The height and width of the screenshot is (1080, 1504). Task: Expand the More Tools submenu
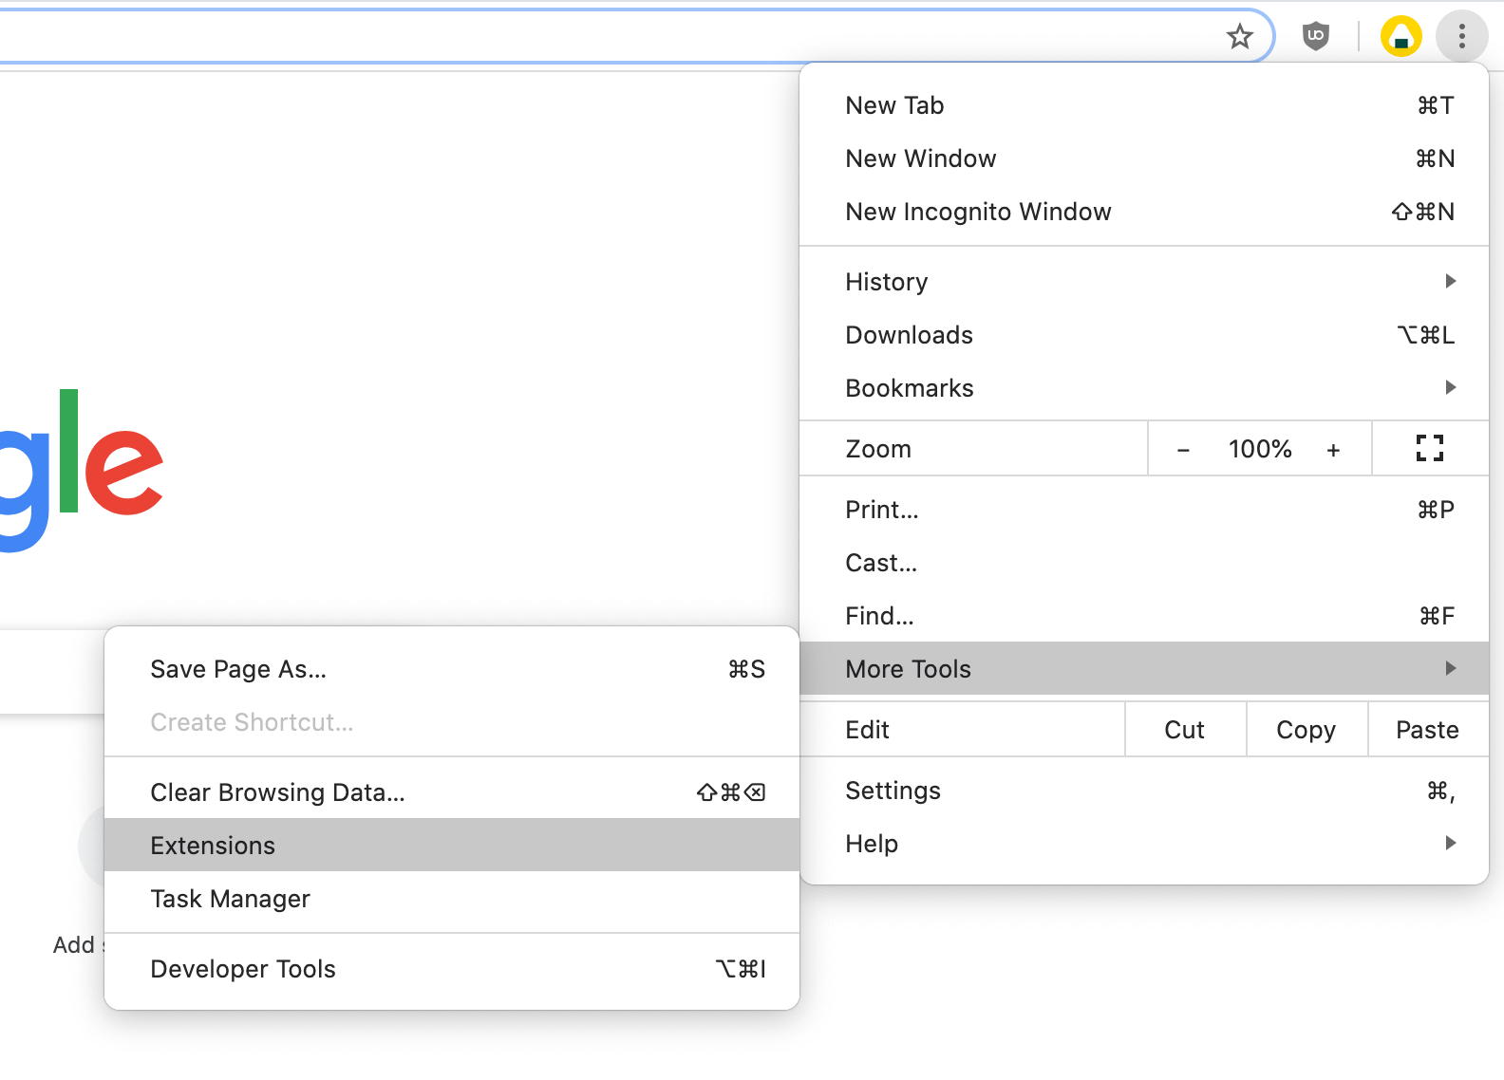(1144, 669)
